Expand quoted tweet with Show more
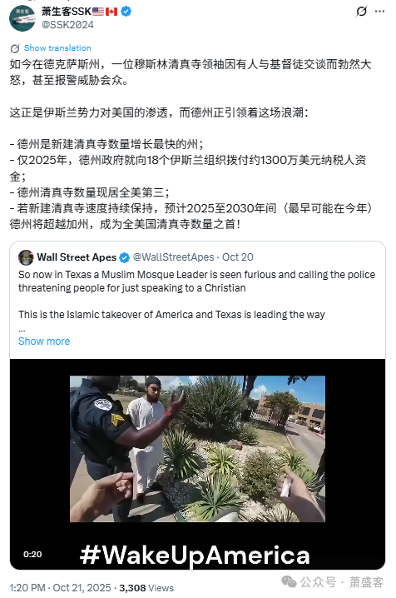The image size is (396, 598). [44, 341]
